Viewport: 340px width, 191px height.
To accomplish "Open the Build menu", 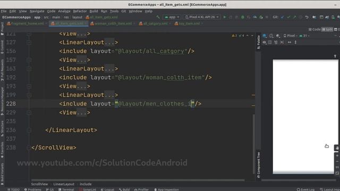I will (x=93, y=11).
